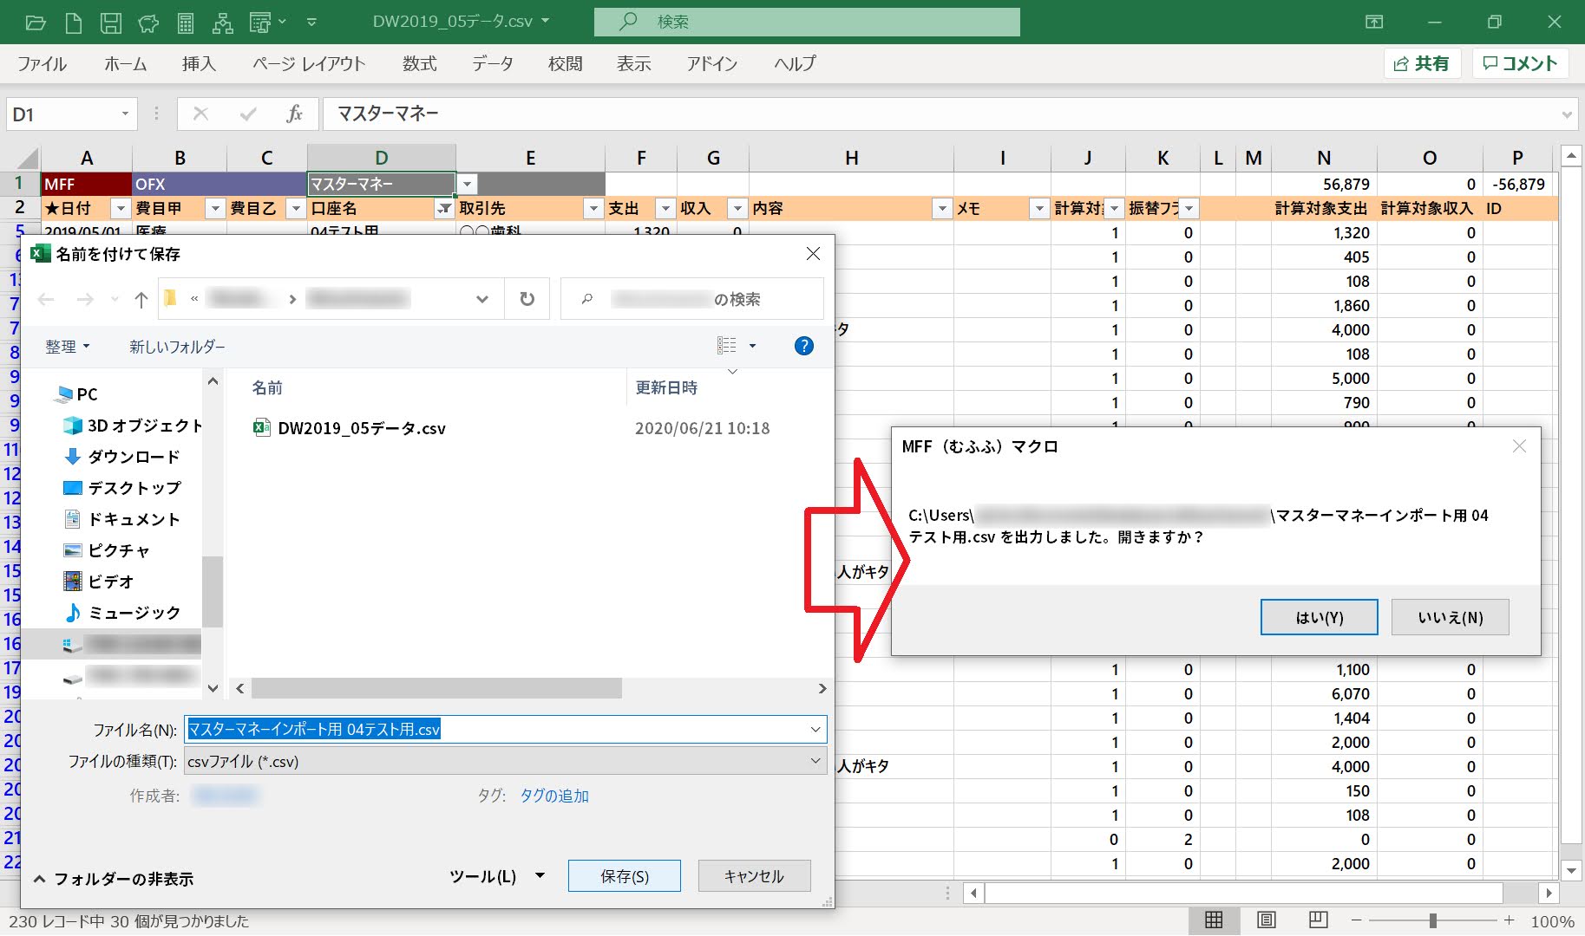Open データ ribbon tab
Screen dimensions: 1585x936
pos(493,63)
